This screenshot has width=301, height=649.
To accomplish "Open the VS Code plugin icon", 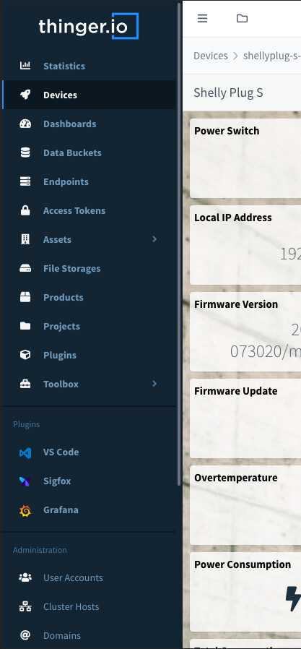I will tap(25, 452).
